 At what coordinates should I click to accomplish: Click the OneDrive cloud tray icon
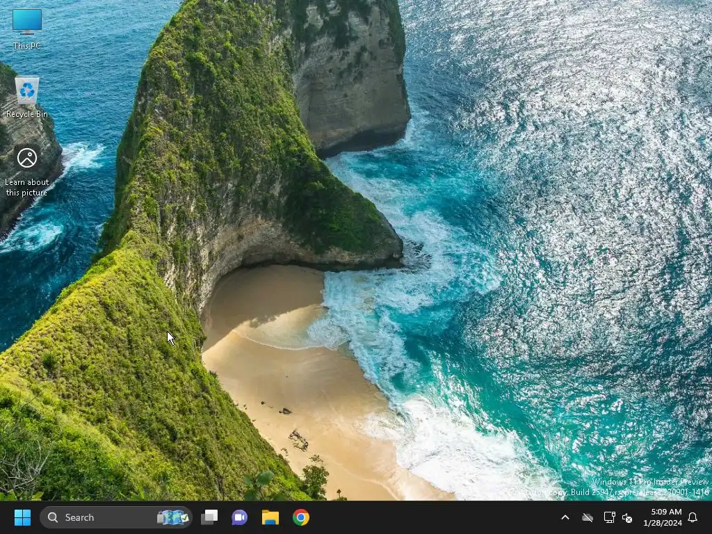588,517
